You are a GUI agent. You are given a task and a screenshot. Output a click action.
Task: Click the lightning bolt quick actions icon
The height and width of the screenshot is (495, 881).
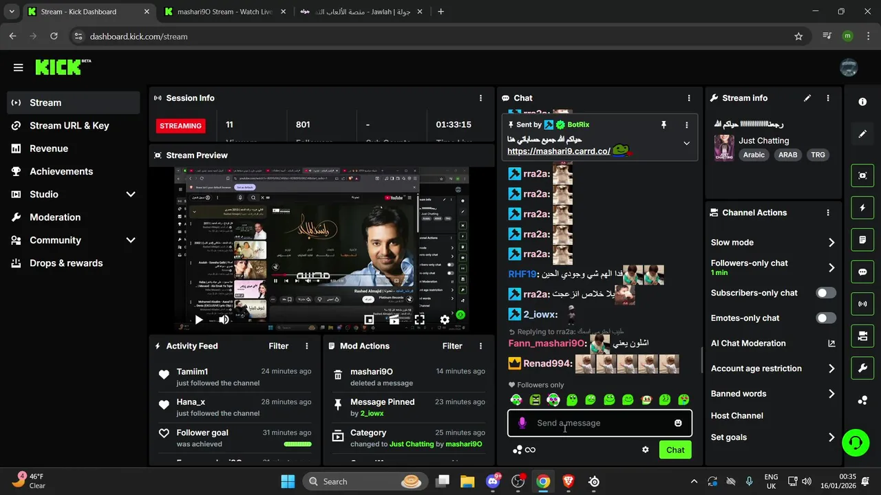click(862, 208)
